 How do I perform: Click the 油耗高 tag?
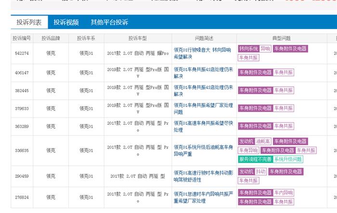pos(263,141)
